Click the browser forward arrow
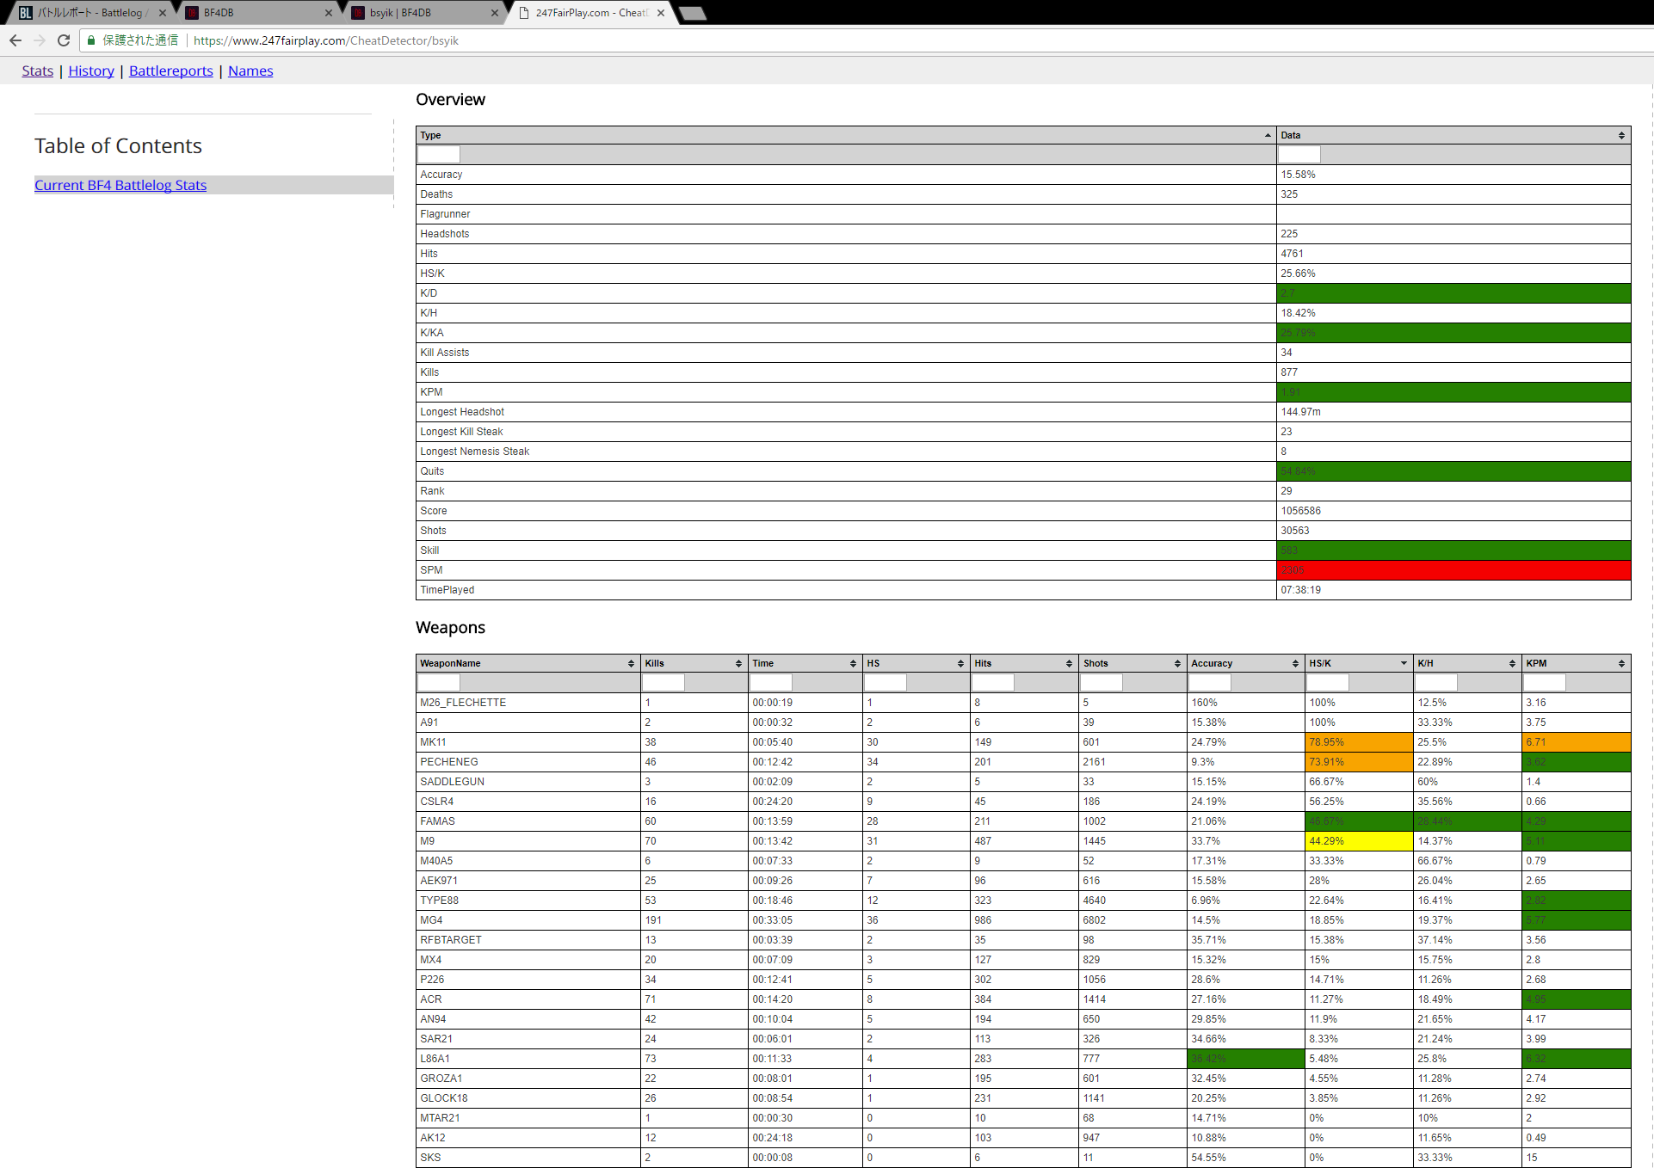The width and height of the screenshot is (1654, 1168). [40, 40]
